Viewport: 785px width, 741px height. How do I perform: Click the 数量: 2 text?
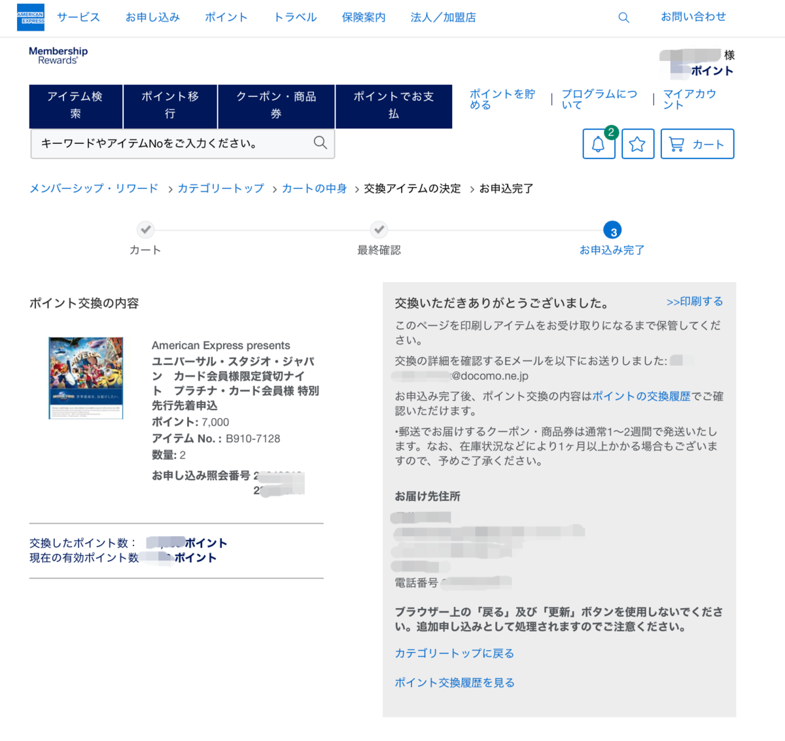click(169, 455)
